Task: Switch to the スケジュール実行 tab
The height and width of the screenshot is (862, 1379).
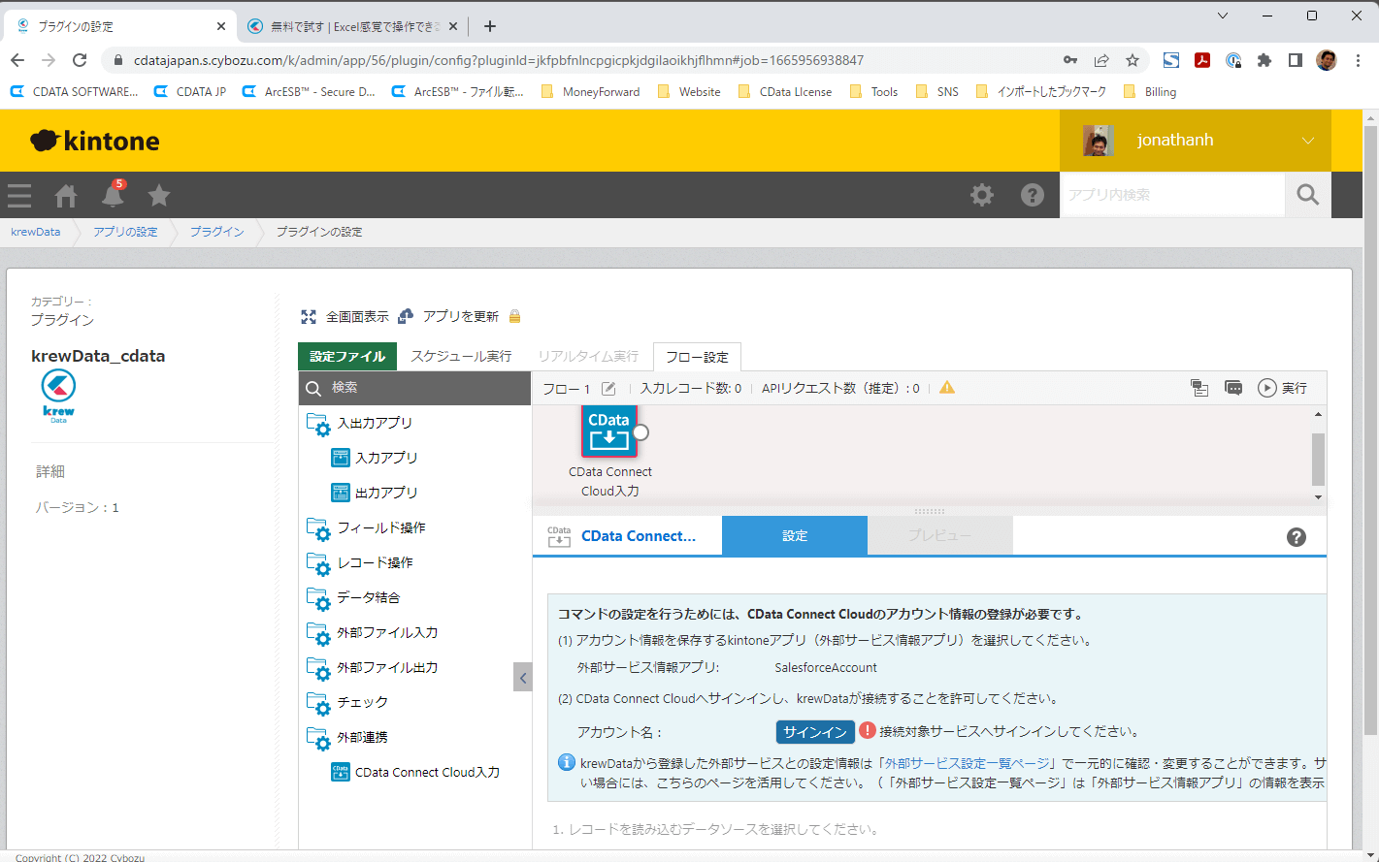Action: 461,356
